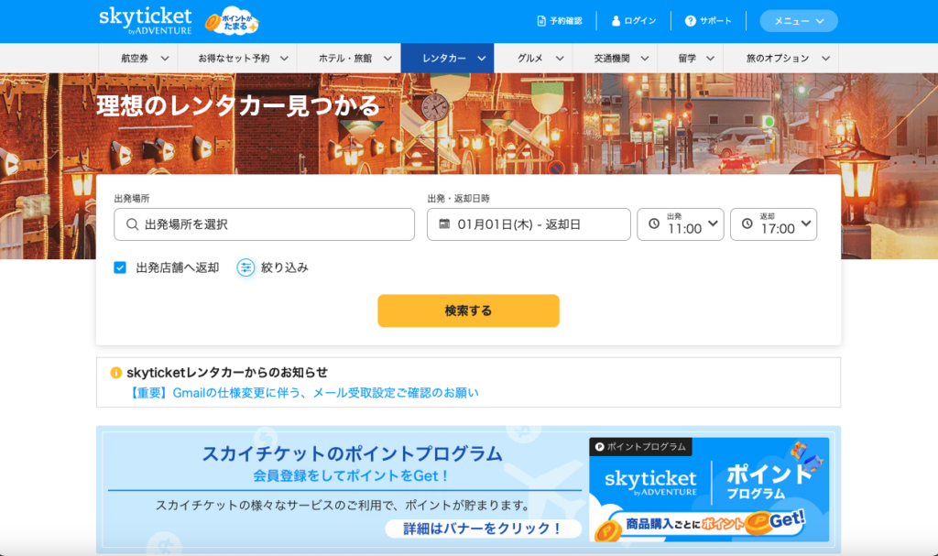This screenshot has height=556, width=938.
Task: Click the 検索する search button
Action: coord(468,311)
